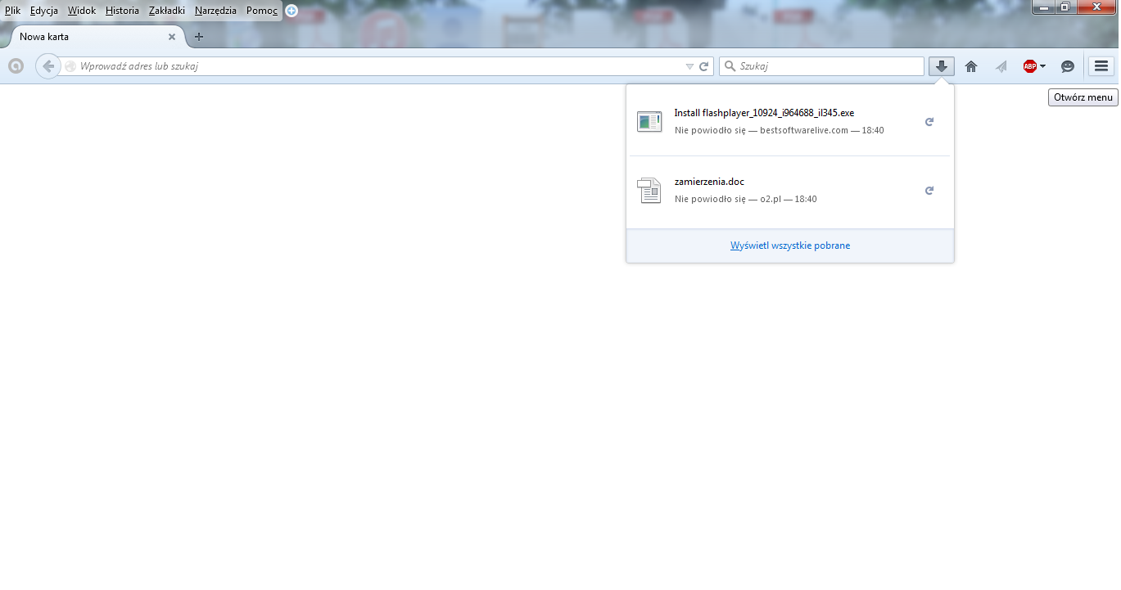Click the blue plus icon beside Pomoc
Viewport: 1121px width, 590px height.
[x=292, y=11]
